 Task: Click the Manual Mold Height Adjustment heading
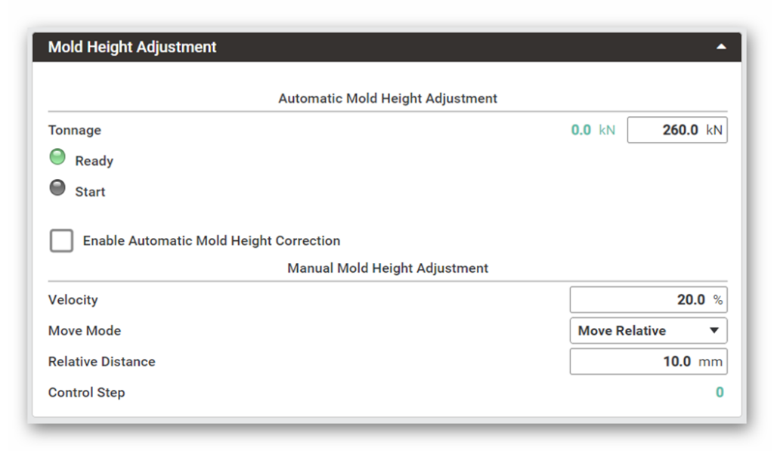[388, 268]
